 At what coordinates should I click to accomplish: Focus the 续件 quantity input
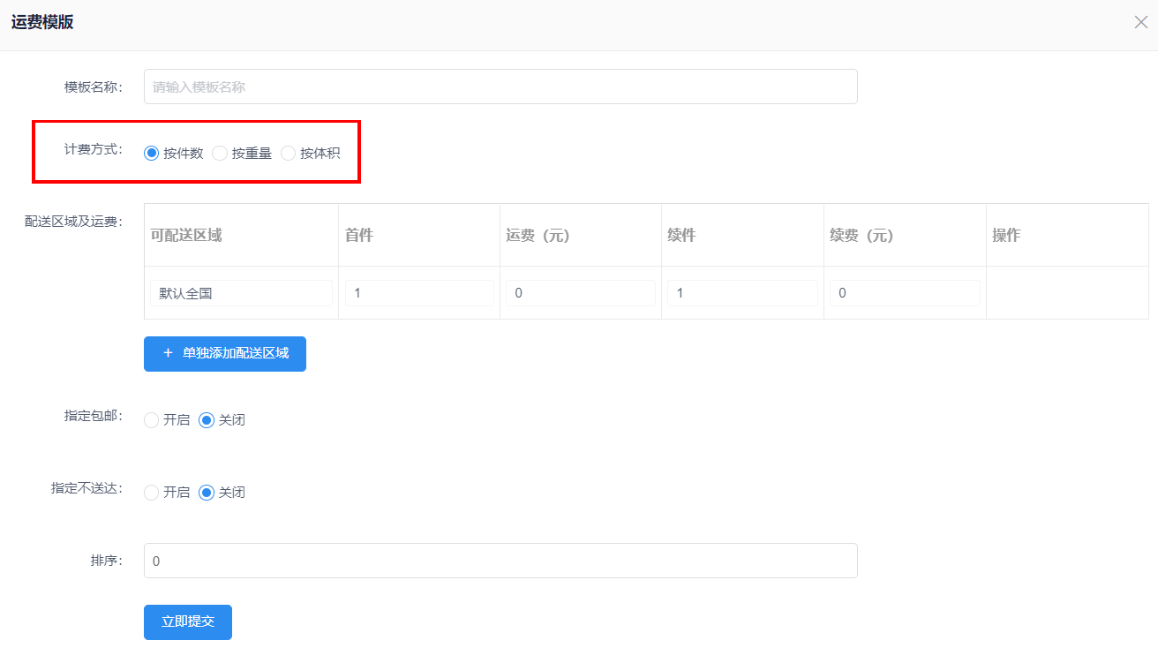pyautogui.click(x=742, y=293)
